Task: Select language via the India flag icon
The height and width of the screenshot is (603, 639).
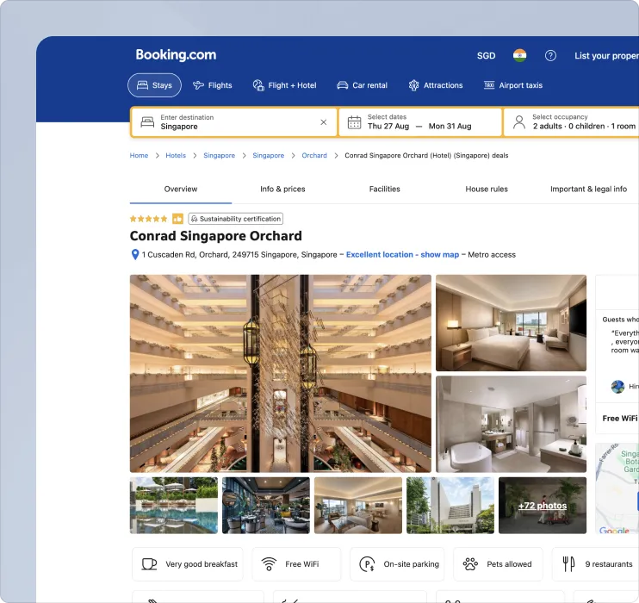Action: (519, 55)
